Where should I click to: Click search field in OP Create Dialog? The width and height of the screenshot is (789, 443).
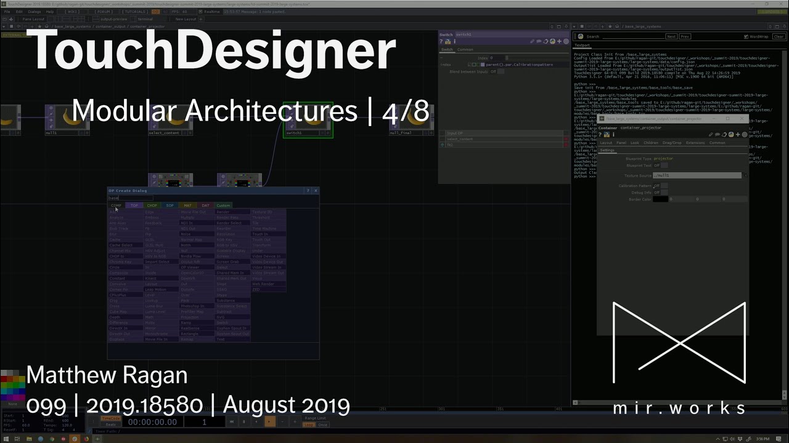click(x=131, y=198)
